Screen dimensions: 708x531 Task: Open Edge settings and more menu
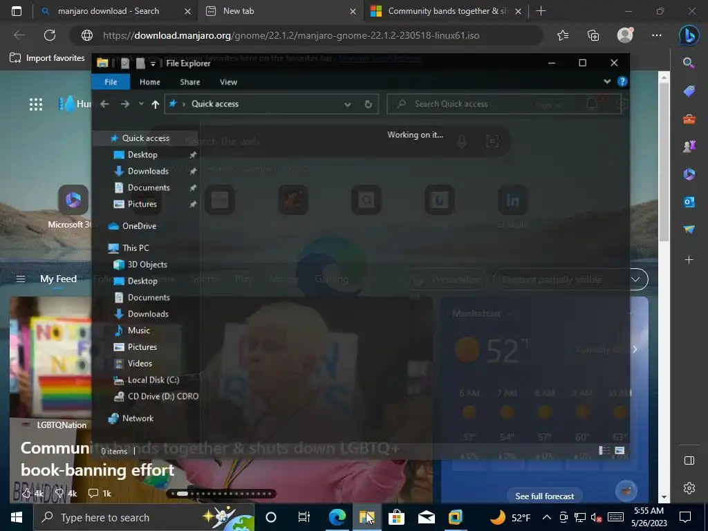pyautogui.click(x=657, y=35)
